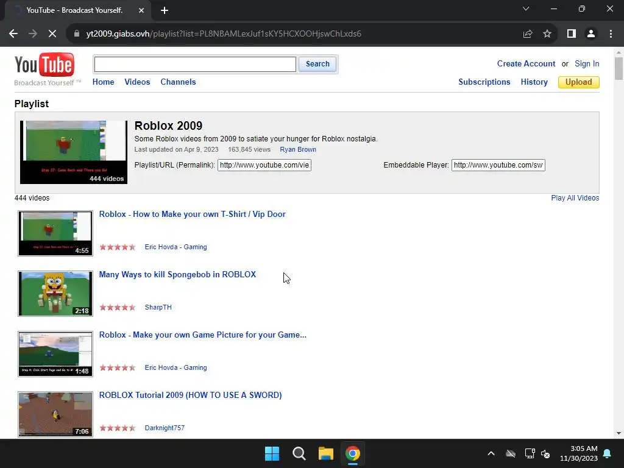Open the Videos menu item

point(137,82)
